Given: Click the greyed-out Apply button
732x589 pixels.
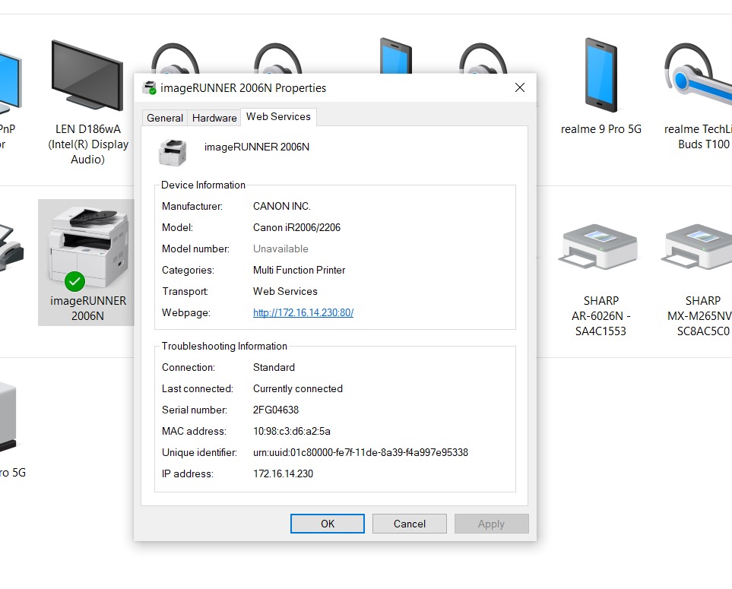Looking at the screenshot, I should point(491,524).
